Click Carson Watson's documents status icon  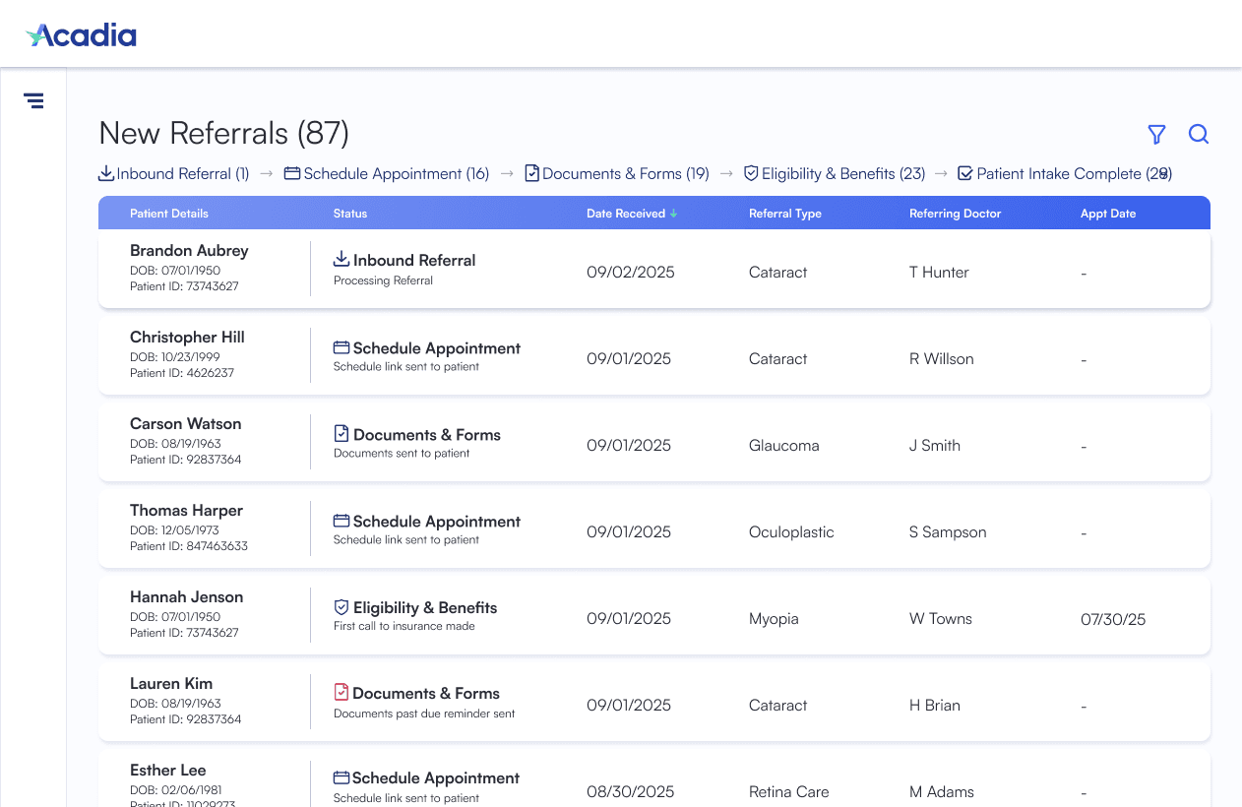tap(342, 433)
